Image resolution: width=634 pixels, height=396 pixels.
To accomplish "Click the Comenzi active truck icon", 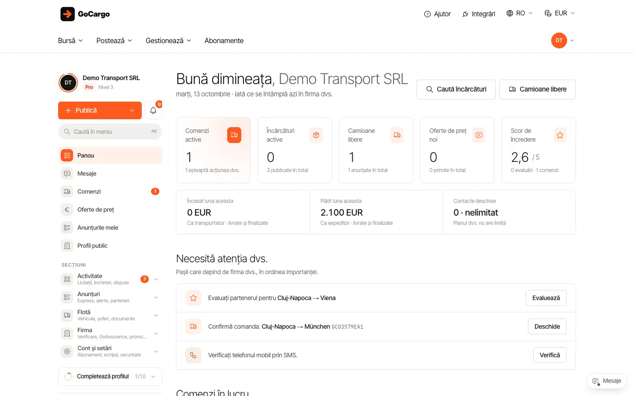I will tap(234, 135).
